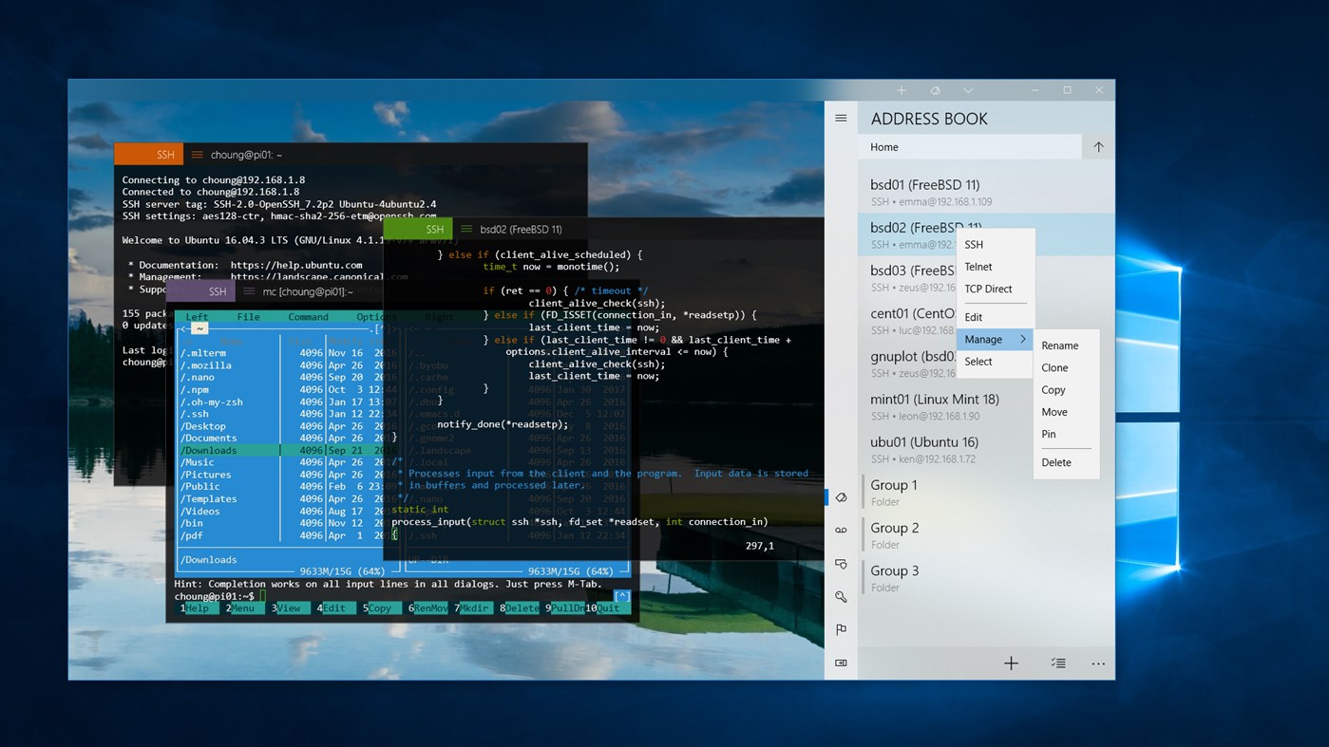Image resolution: width=1329 pixels, height=747 pixels.
Task: Click the flag icon in sidebar
Action: tap(841, 629)
